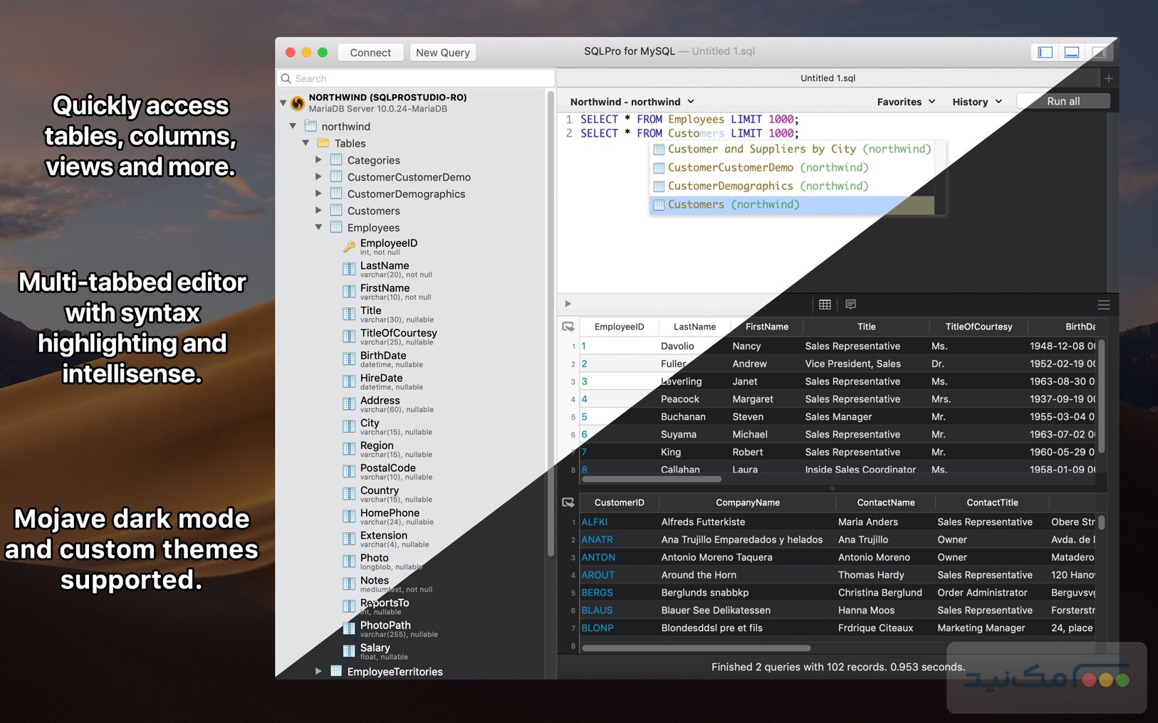Collapse the Employees table in the tree
The height and width of the screenshot is (723, 1158).
318,227
